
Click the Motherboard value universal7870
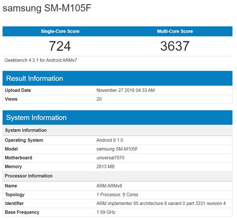click(110, 158)
